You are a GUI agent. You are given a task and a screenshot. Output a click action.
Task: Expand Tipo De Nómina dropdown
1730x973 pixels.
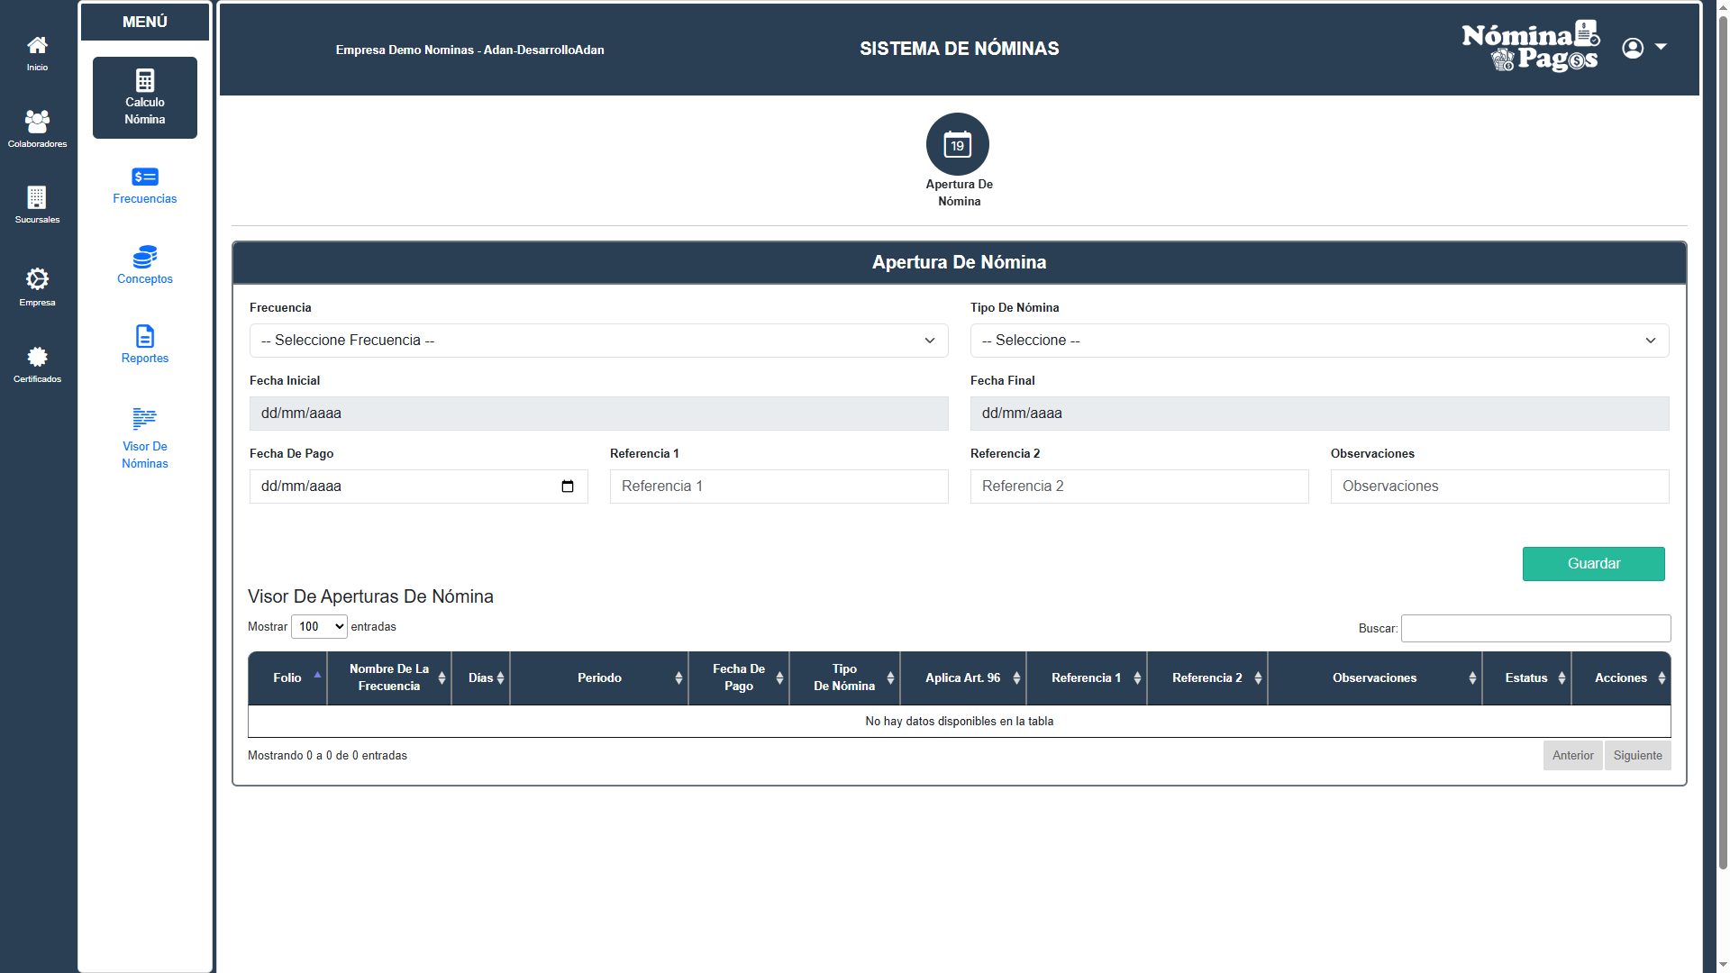point(1318,341)
